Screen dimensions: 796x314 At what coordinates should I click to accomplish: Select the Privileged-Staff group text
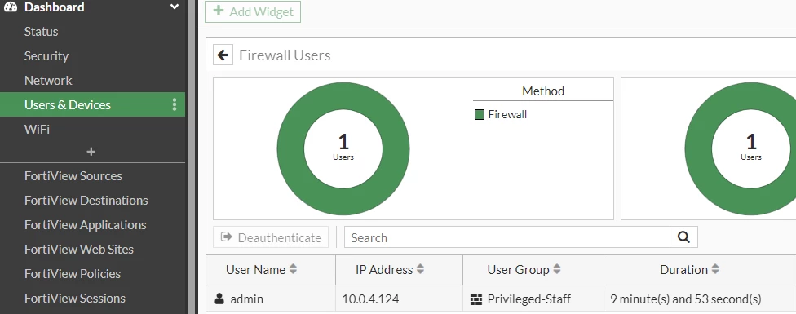[529, 299]
